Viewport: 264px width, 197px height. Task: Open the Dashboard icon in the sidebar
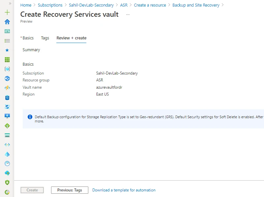[x=7, y=31]
